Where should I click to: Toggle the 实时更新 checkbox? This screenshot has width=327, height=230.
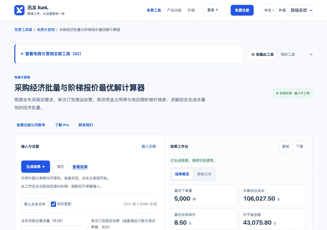pyautogui.click(x=53, y=204)
